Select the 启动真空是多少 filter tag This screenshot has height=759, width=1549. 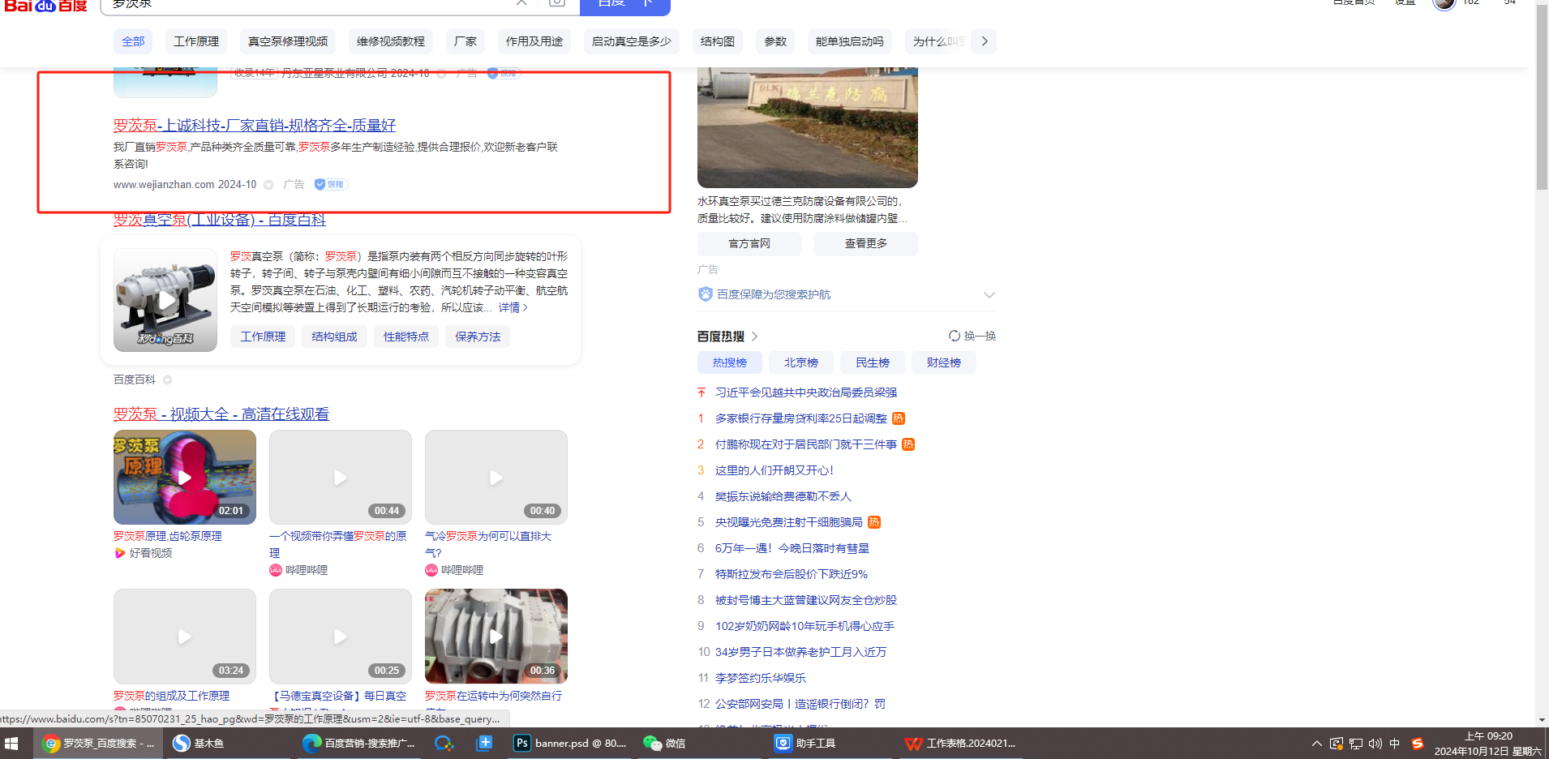632,41
